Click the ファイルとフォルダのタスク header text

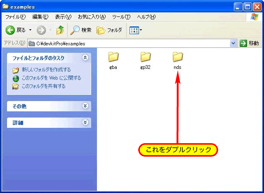[38, 58]
